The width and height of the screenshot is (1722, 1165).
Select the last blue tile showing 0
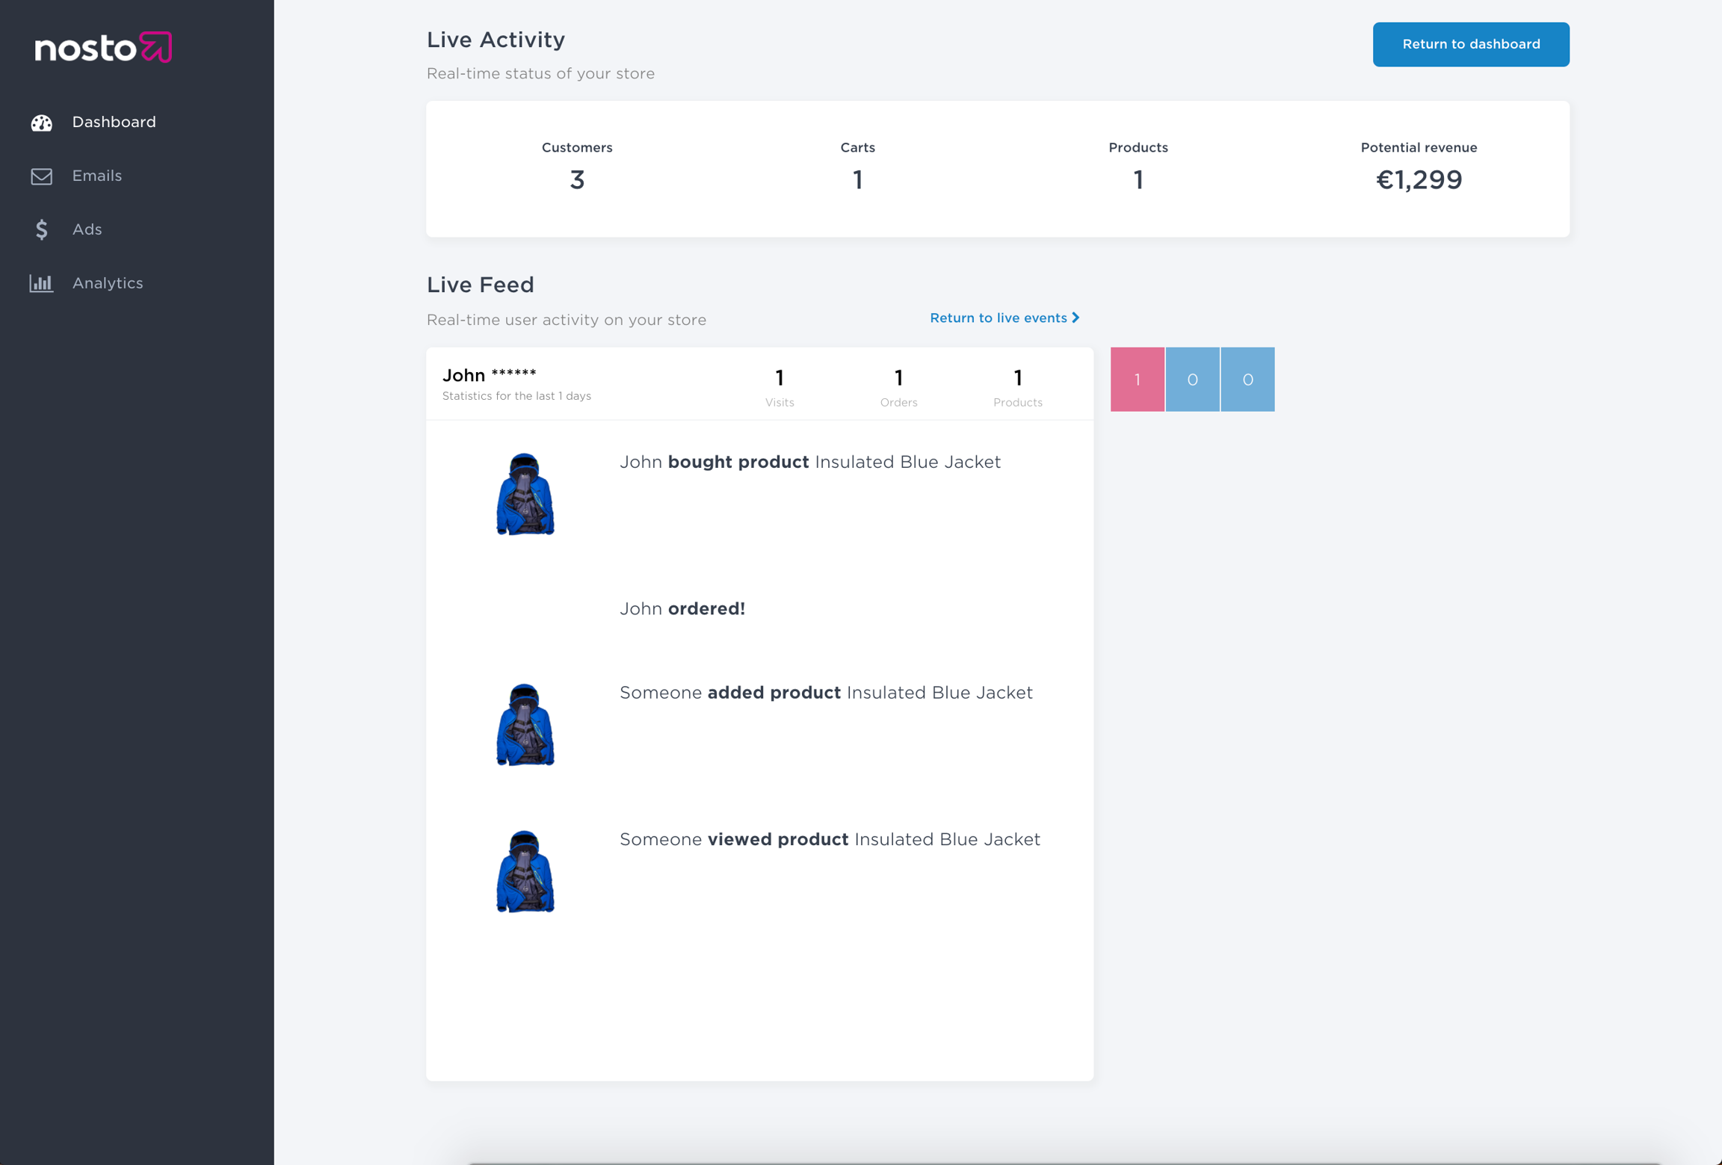(x=1247, y=380)
